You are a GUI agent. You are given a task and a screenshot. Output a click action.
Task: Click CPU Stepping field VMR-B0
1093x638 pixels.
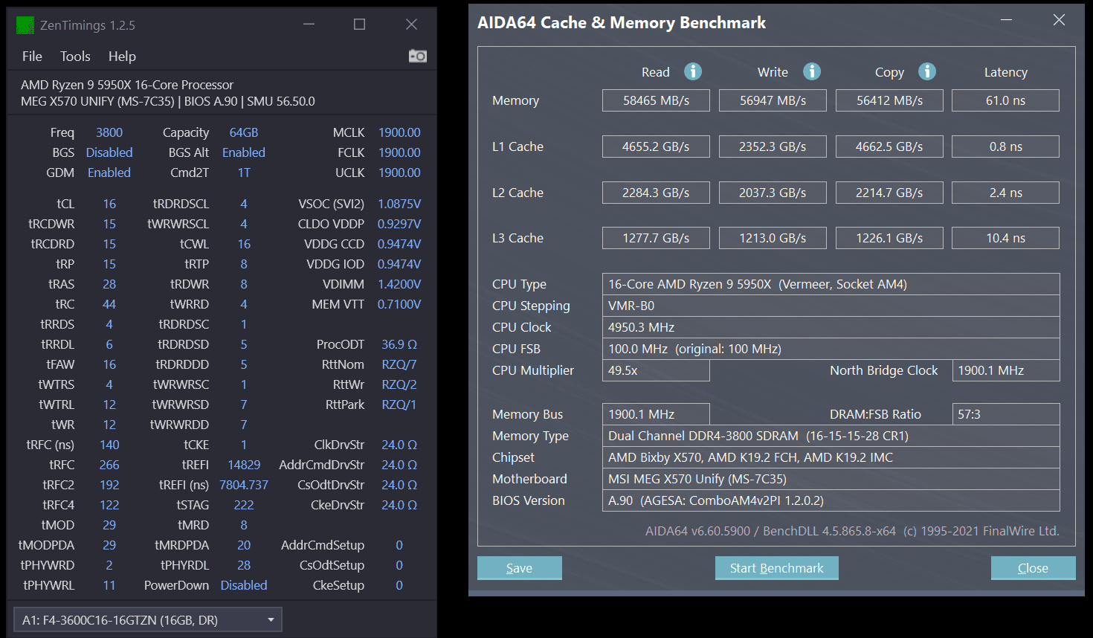pos(831,306)
